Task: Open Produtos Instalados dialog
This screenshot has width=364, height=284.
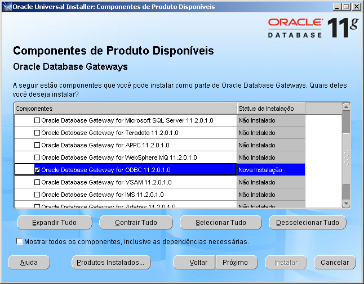Action: (111, 263)
